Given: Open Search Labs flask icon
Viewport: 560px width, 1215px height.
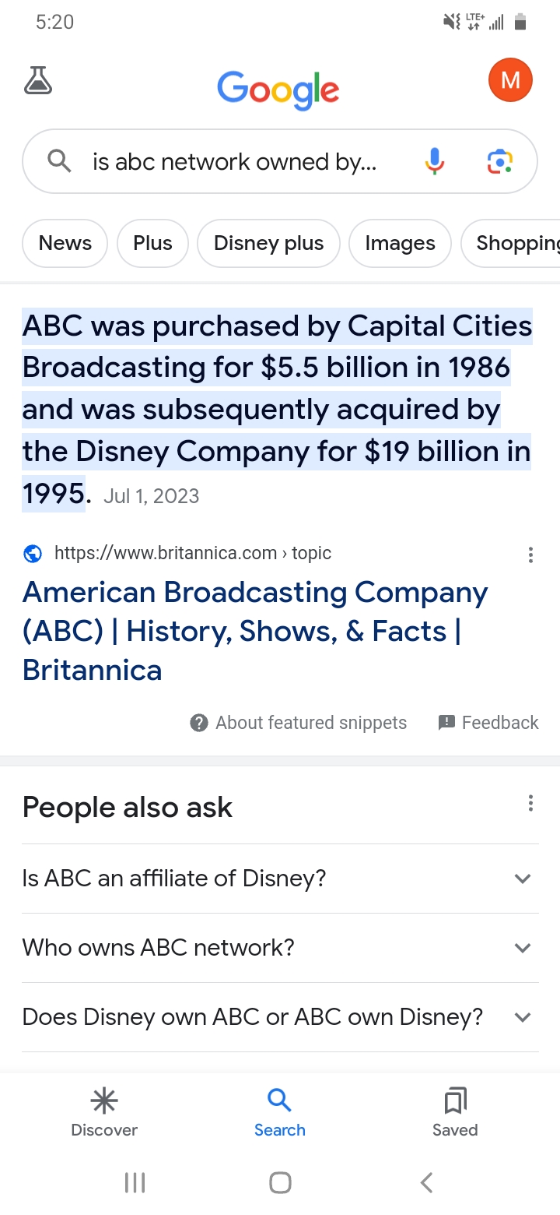Looking at the screenshot, I should point(38,80).
